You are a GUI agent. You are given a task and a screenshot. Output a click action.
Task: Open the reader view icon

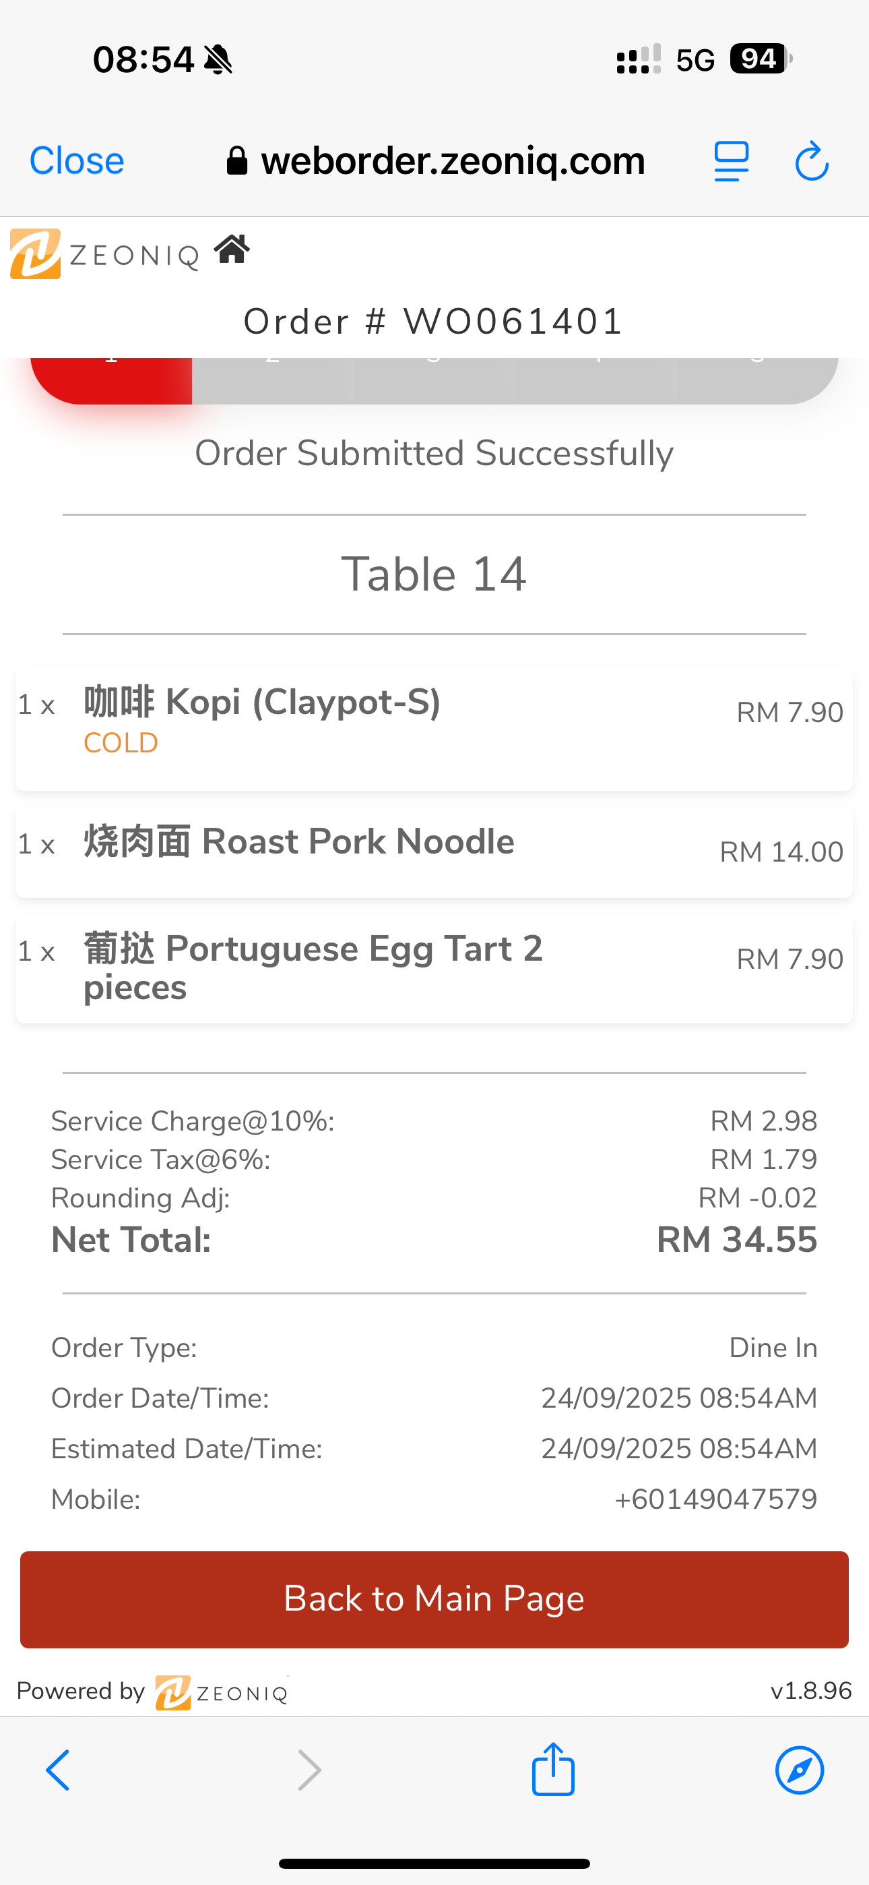pos(731,161)
